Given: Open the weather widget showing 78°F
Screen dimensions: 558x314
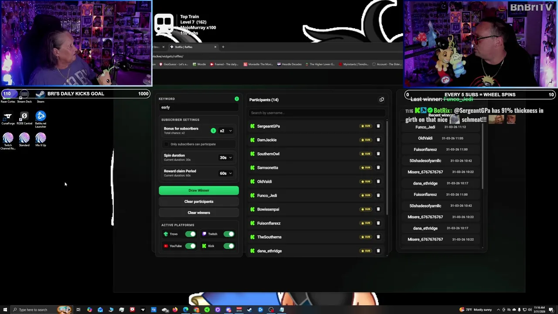Looking at the screenshot, I should [x=476, y=310].
